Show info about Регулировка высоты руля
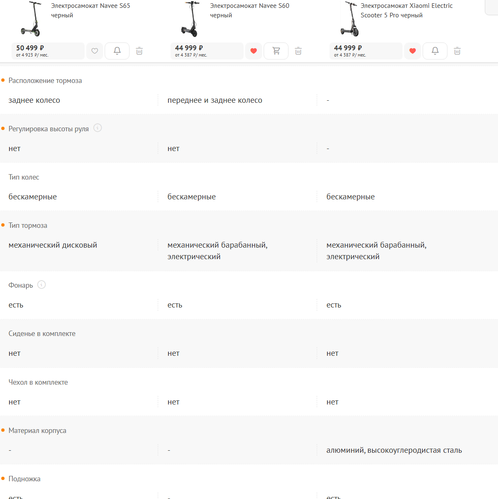This screenshot has height=499, width=498. [x=97, y=128]
